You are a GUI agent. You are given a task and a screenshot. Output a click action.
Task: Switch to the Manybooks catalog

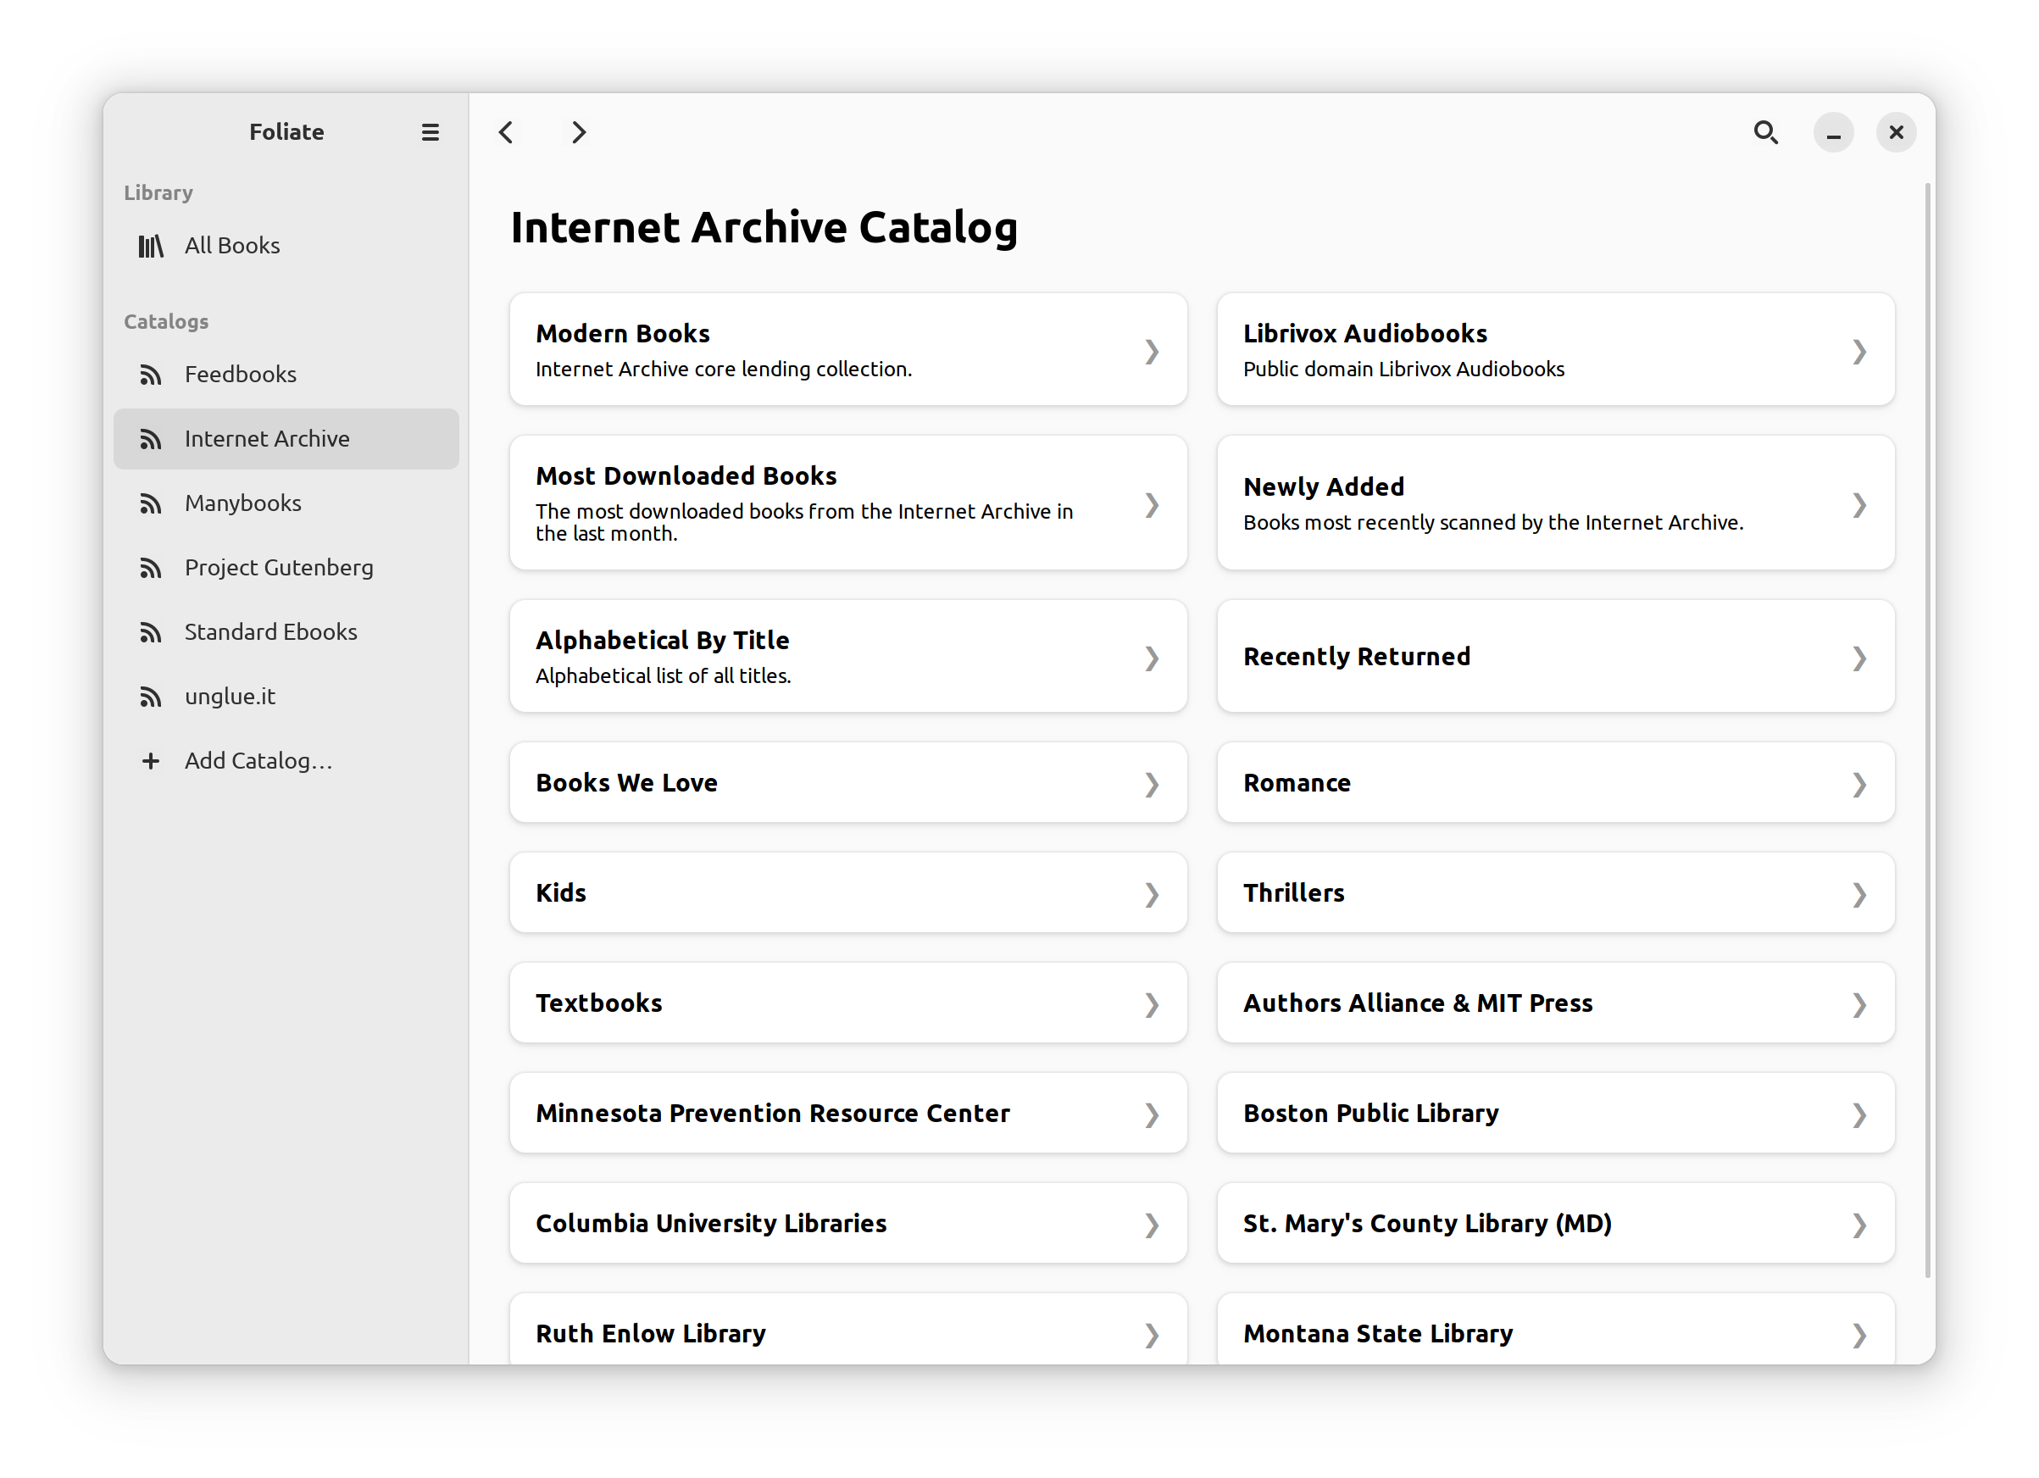242,503
